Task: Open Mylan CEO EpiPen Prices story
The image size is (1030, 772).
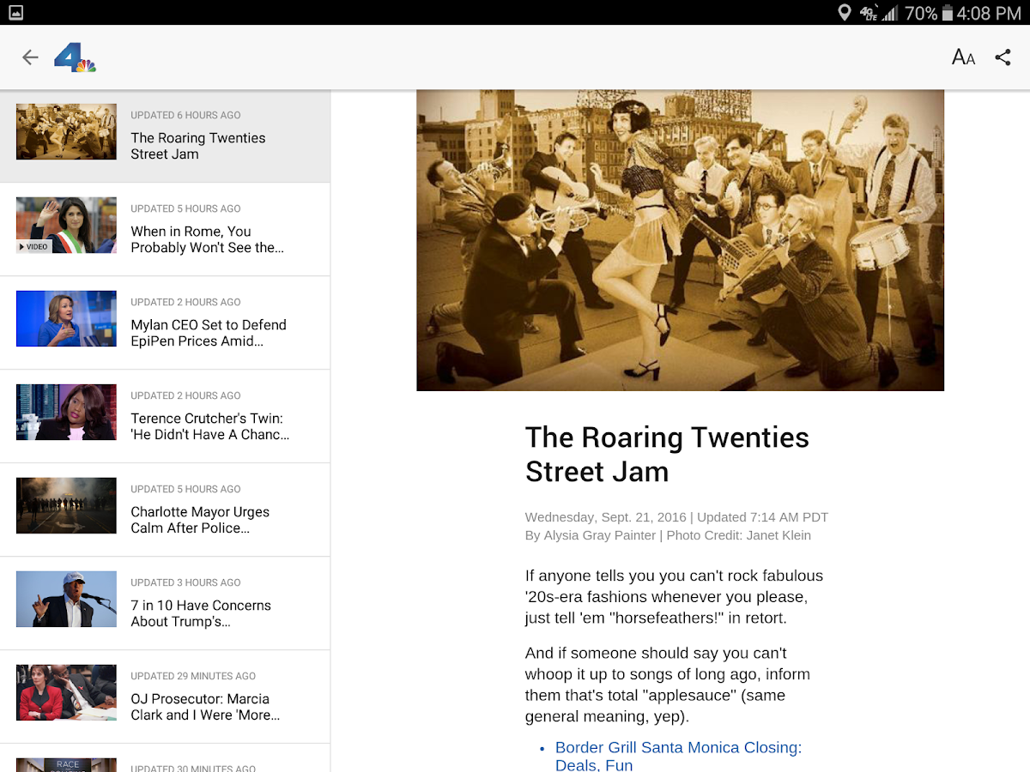Action: pyautogui.click(x=165, y=323)
